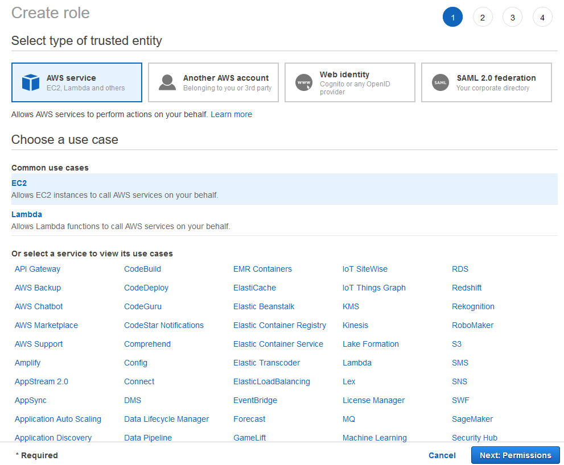This screenshot has width=564, height=465.
Task: Select Config service
Action: (135, 363)
